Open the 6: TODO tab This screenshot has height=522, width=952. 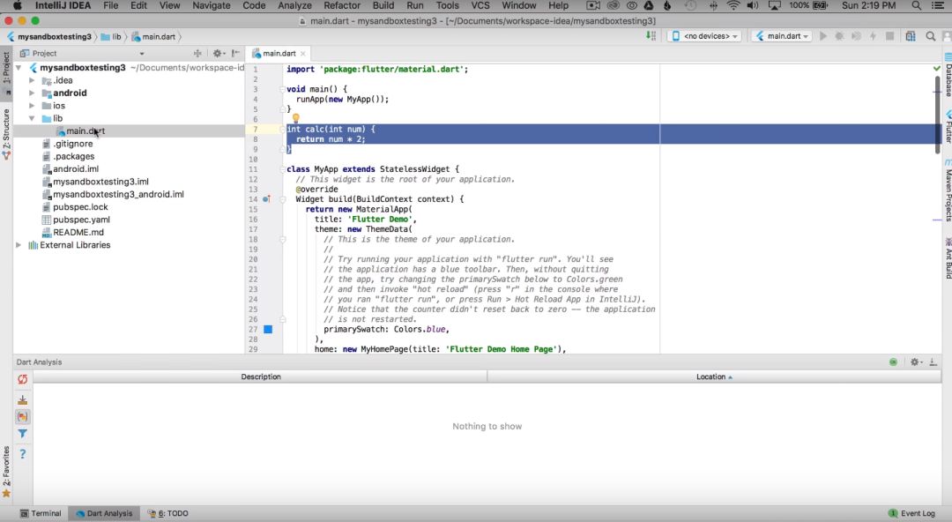[167, 513]
